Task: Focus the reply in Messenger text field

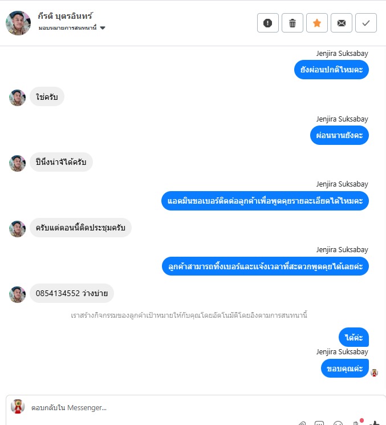Action: (162, 407)
